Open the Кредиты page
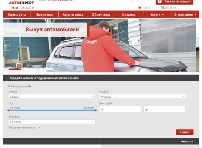 [x=129, y=14]
